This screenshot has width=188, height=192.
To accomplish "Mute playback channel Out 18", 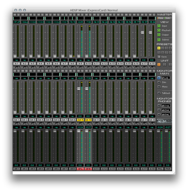I will pos(150,71).
